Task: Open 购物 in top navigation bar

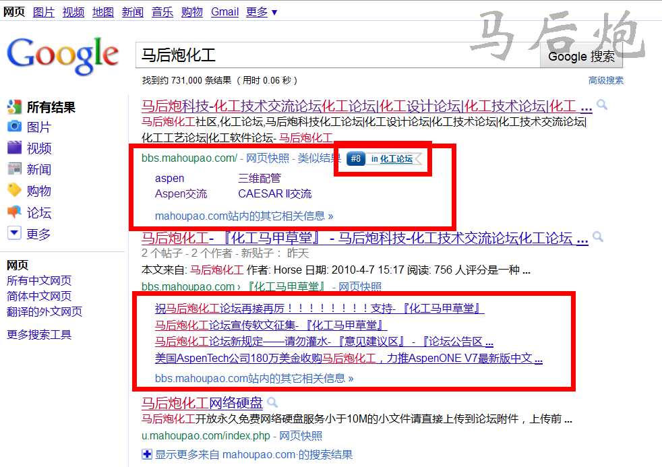Action: pyautogui.click(x=191, y=12)
